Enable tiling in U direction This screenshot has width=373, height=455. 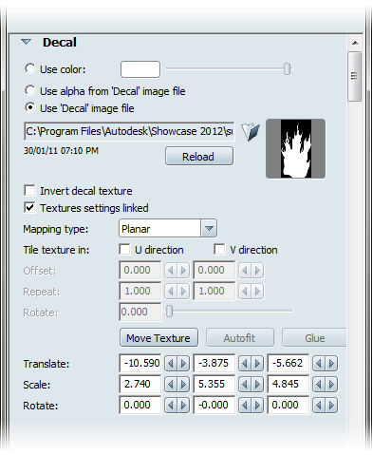coord(124,249)
